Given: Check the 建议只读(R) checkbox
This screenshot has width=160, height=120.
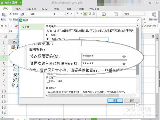Looking at the screenshot, I should pyautogui.click(x=48, y=81).
